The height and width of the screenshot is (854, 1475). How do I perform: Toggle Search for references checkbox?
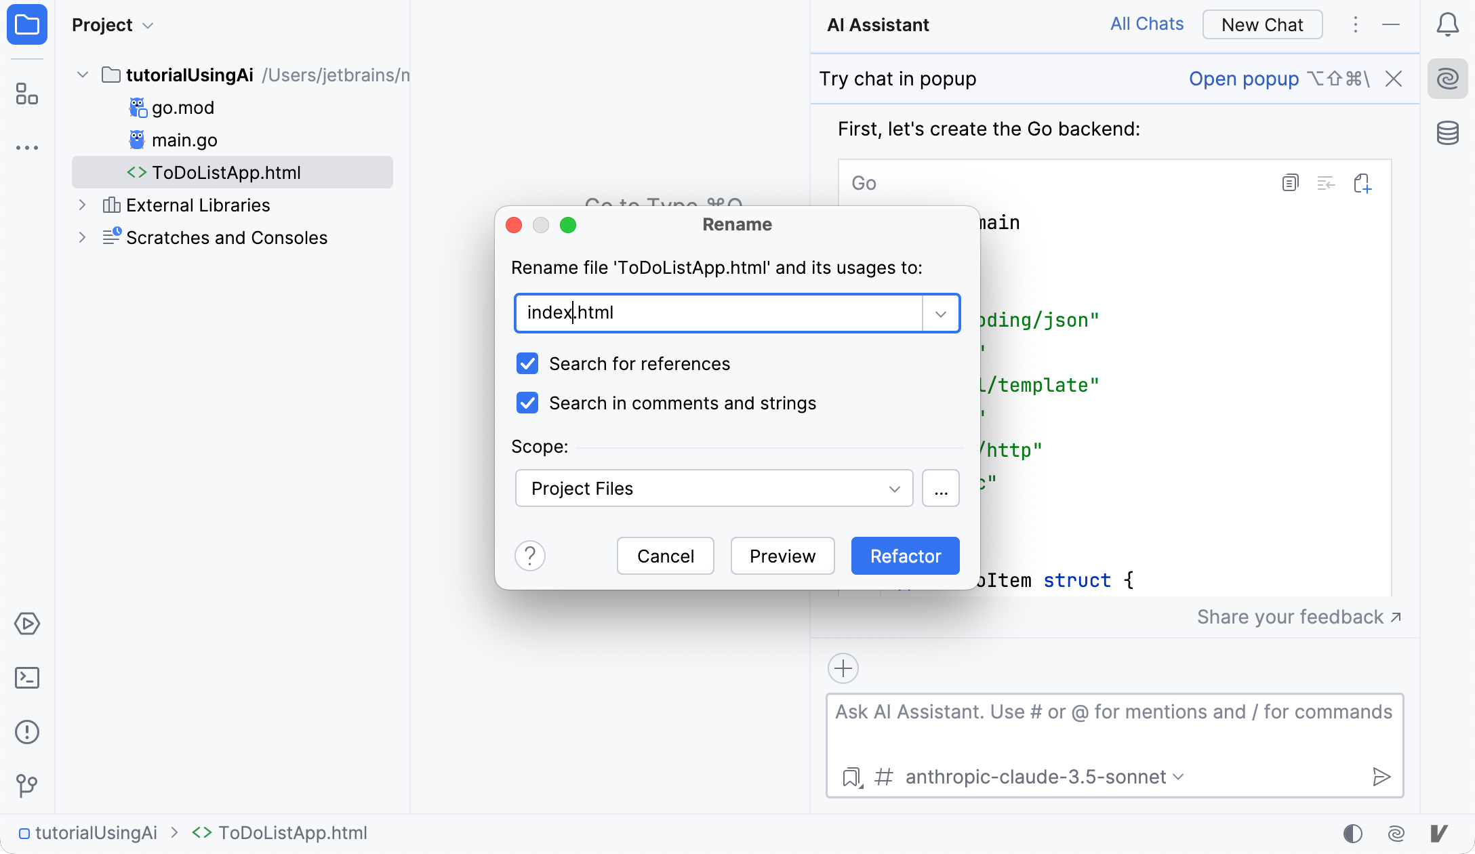point(527,364)
